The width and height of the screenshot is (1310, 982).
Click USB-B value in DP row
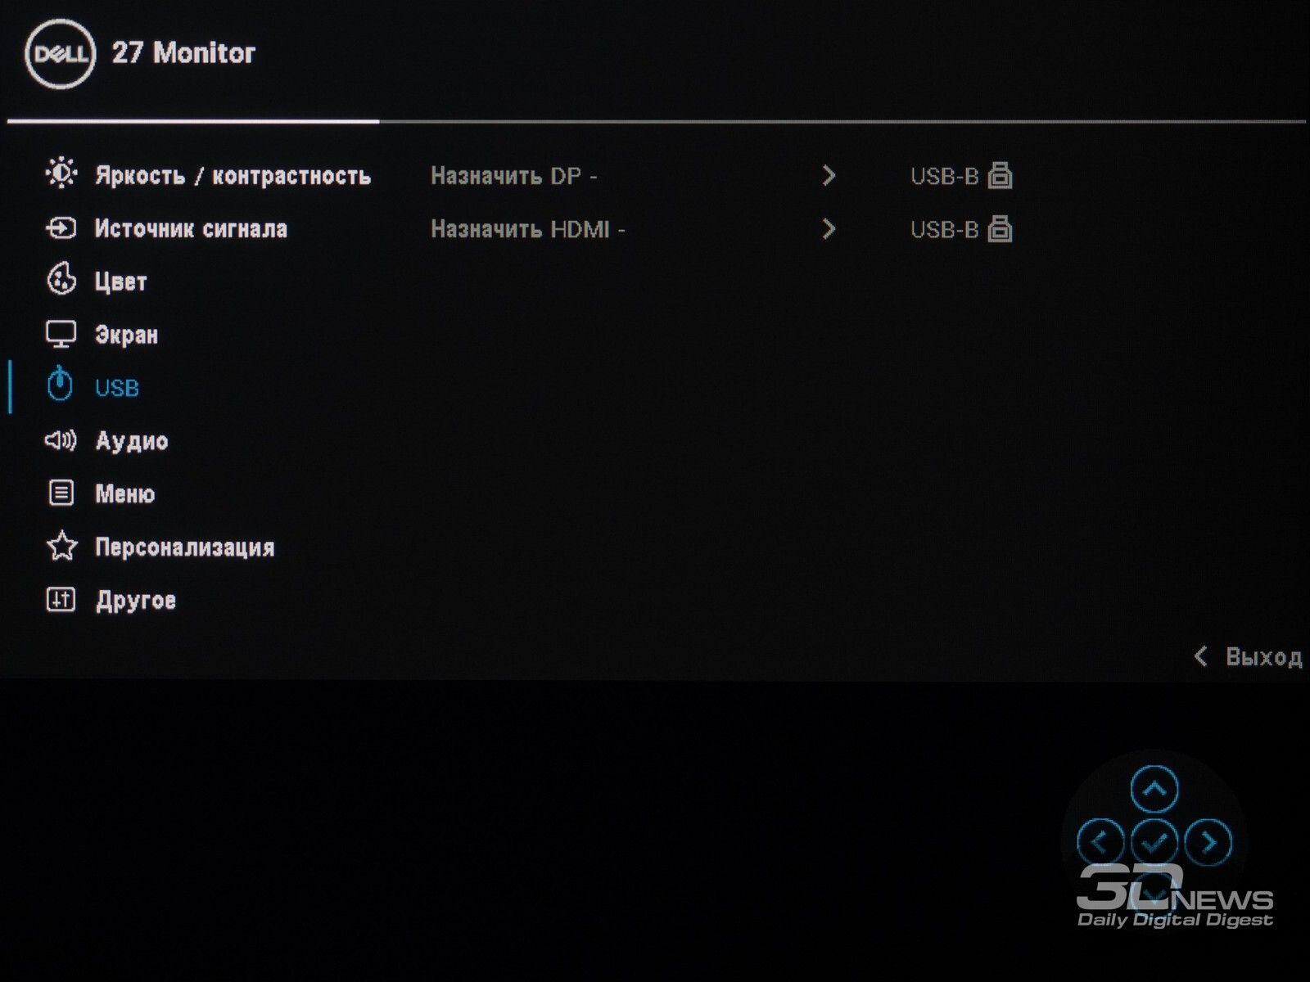(x=944, y=176)
